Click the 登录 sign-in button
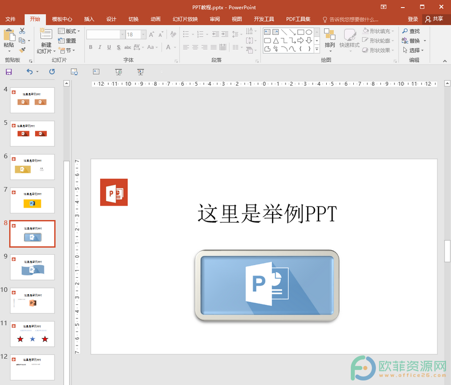 pos(412,19)
